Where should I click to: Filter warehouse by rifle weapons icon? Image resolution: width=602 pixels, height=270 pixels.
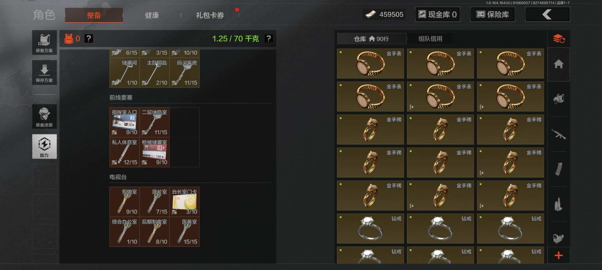[559, 134]
